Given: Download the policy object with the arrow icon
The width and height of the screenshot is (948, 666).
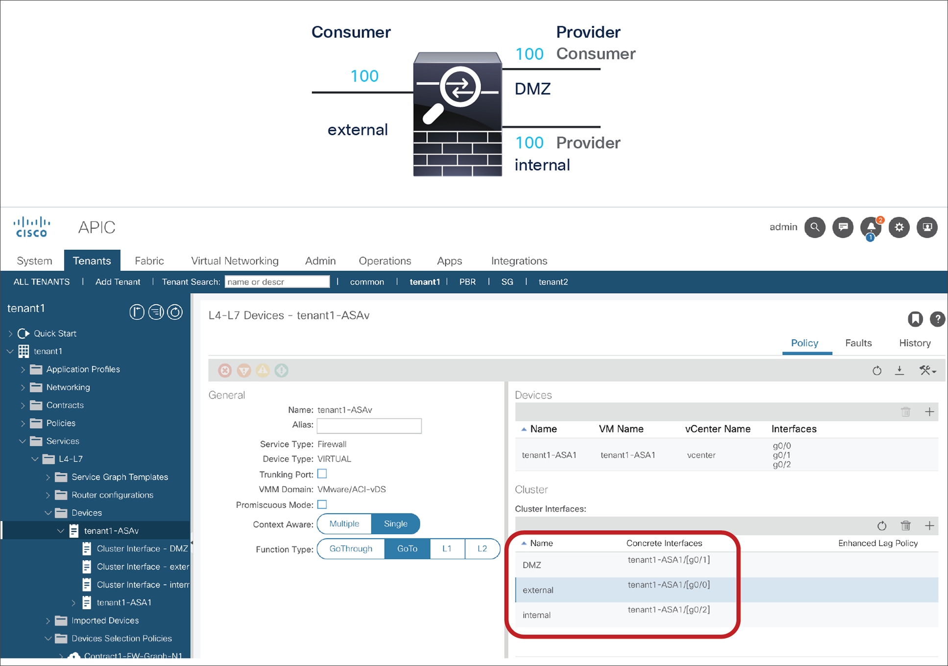Looking at the screenshot, I should [899, 370].
